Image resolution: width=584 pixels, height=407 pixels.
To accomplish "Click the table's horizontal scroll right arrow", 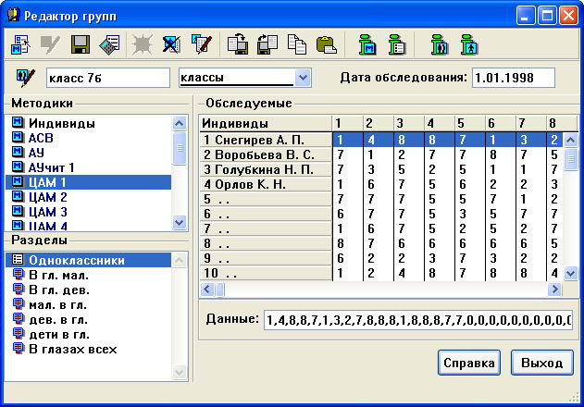I will coord(555,289).
